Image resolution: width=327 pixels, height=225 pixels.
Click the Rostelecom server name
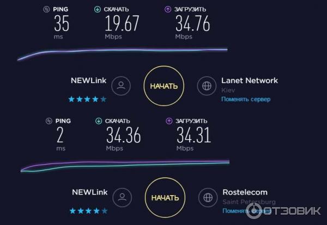[245, 192]
